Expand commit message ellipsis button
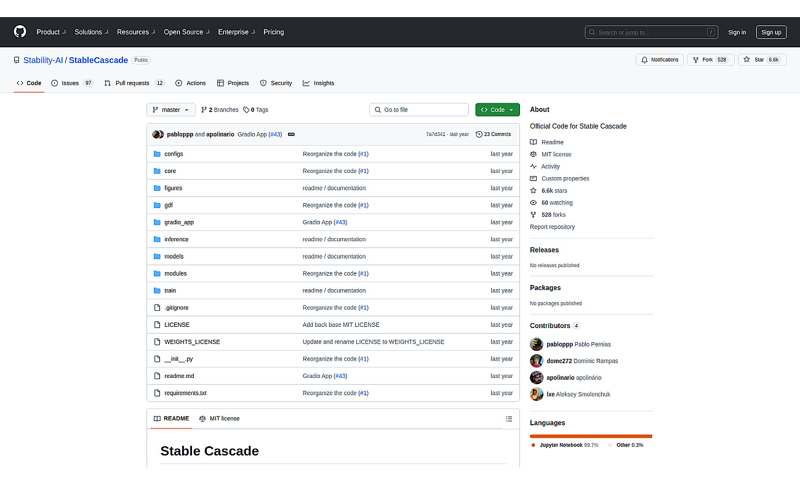800x485 pixels. (291, 134)
